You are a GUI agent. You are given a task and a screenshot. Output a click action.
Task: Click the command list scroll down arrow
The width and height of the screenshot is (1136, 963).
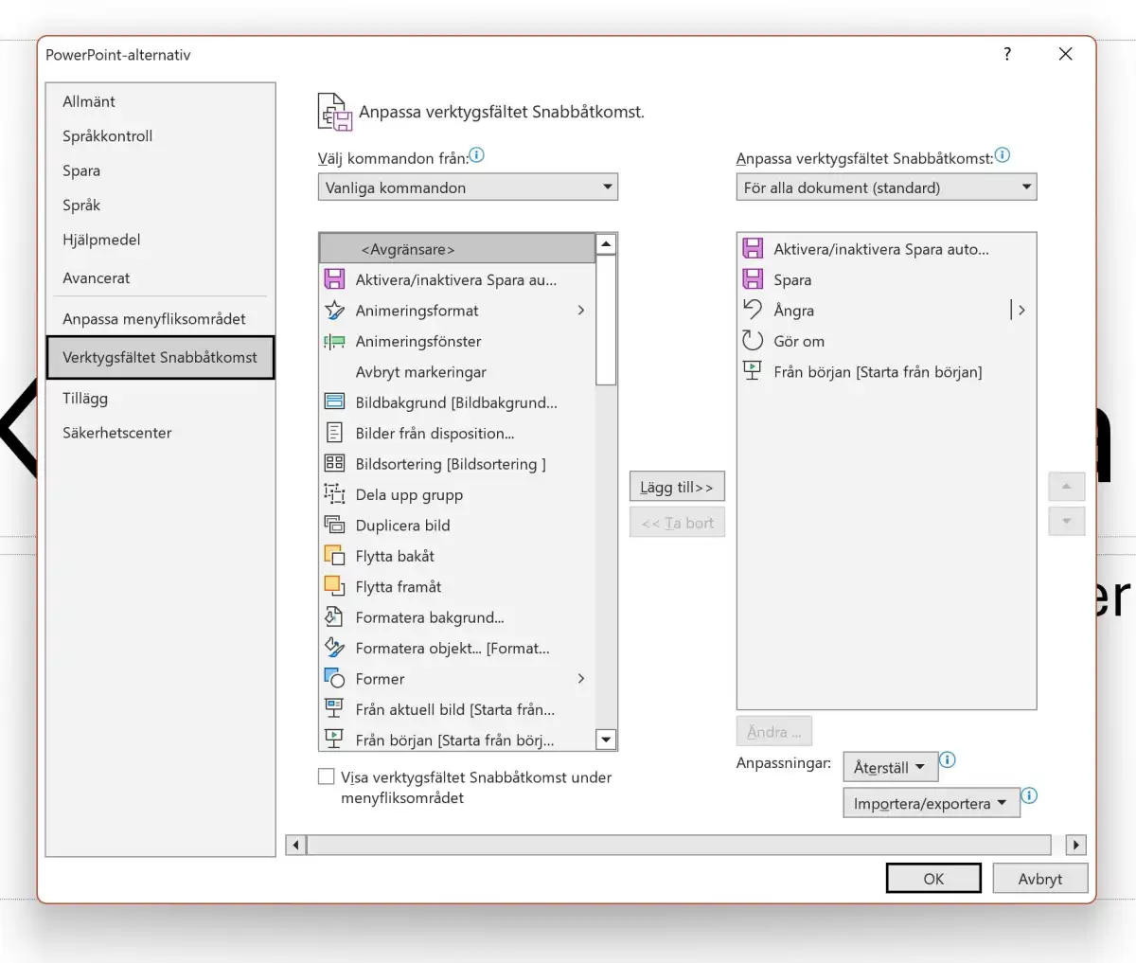point(606,740)
